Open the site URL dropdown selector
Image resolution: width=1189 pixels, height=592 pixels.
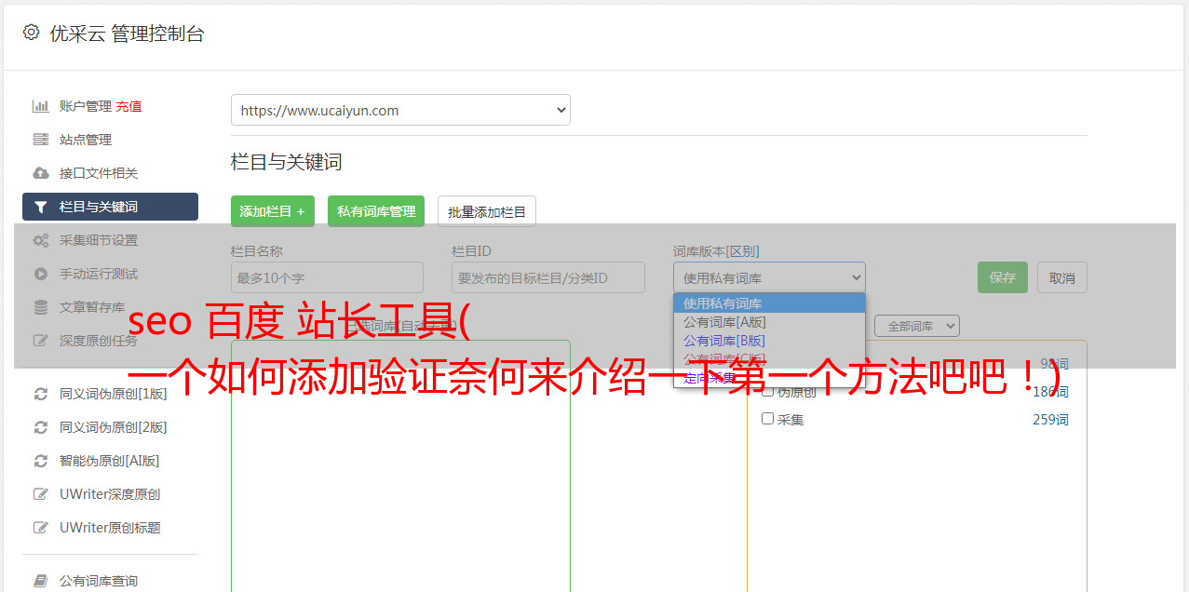point(400,110)
